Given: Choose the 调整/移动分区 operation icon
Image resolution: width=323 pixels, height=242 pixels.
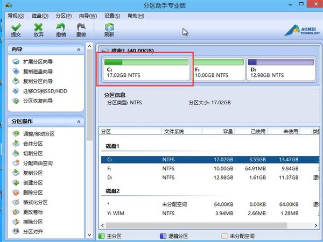Looking at the screenshot, I should (16, 134).
